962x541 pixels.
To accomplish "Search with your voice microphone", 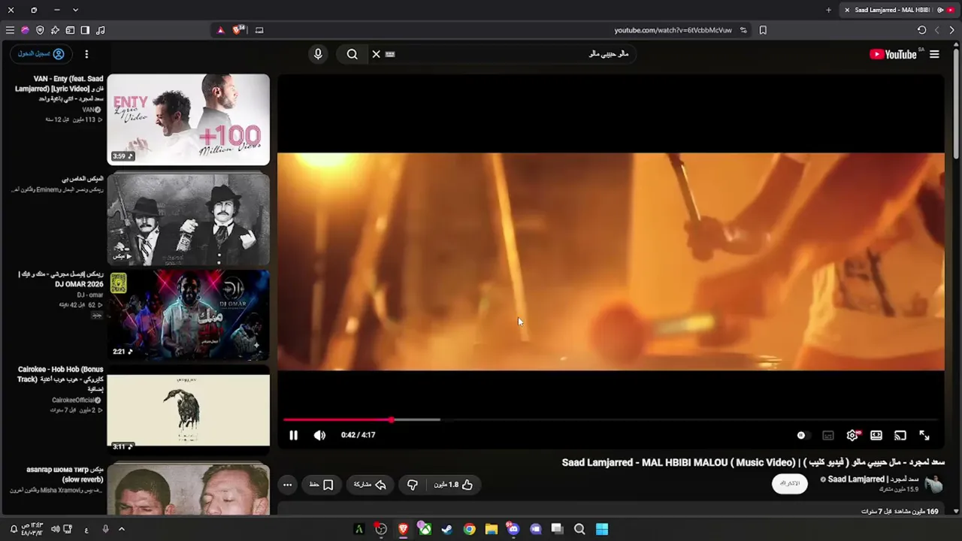I will [x=318, y=54].
